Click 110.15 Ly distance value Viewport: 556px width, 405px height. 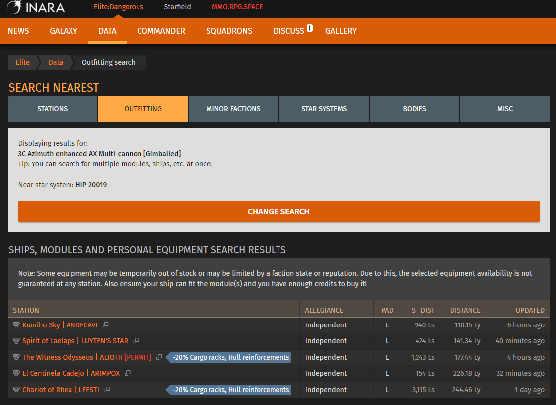467,325
